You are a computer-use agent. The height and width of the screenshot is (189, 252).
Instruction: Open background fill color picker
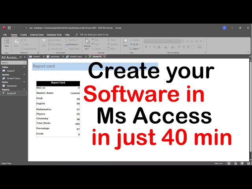(175, 47)
